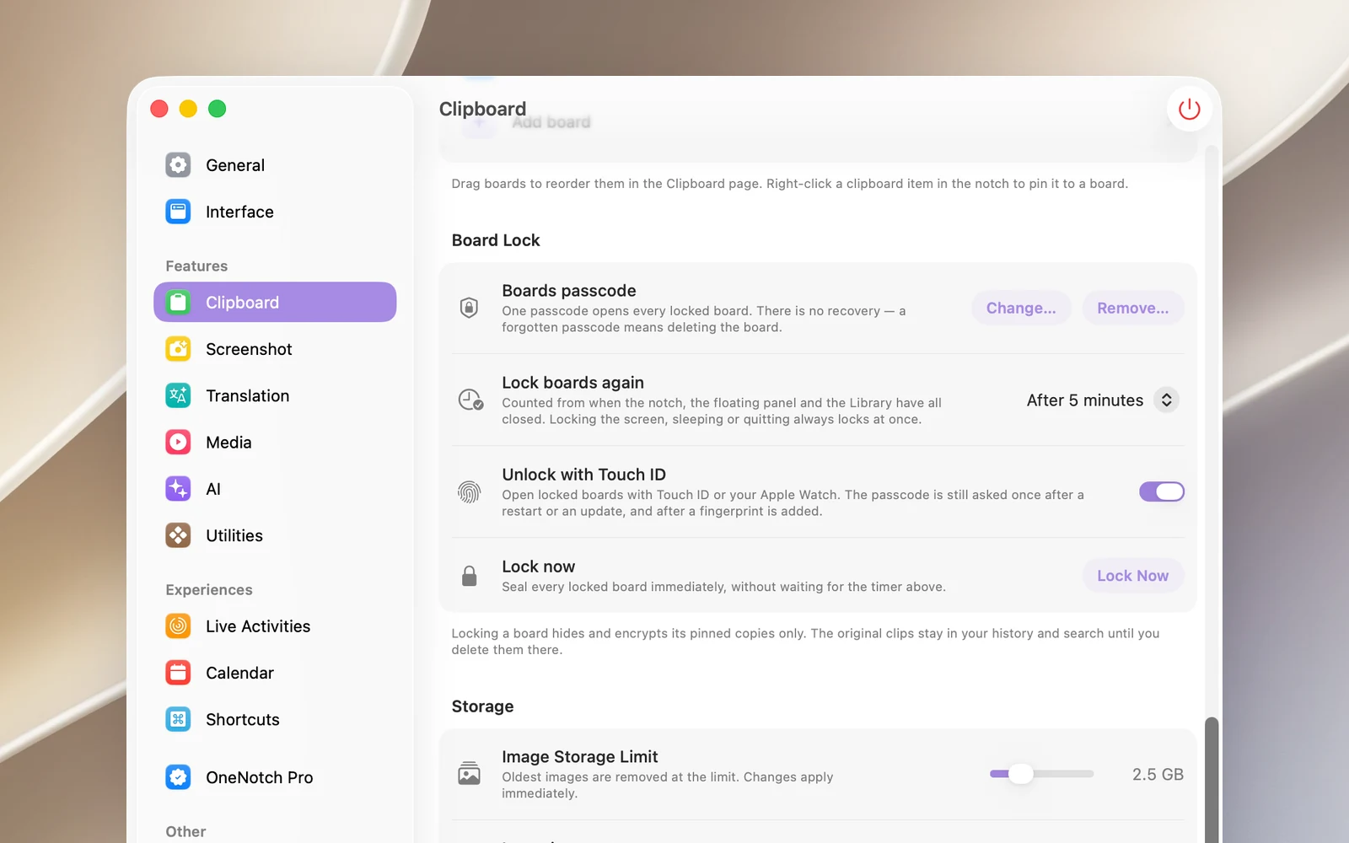
Task: Click the 2.5 GB storage value
Action: (x=1158, y=774)
